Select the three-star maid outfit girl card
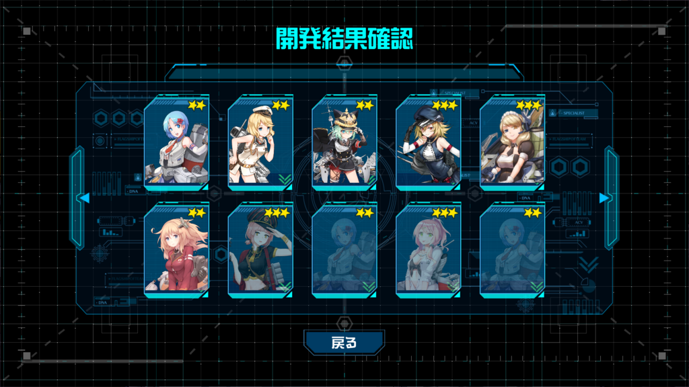This screenshot has height=387, width=689. pos(512,142)
